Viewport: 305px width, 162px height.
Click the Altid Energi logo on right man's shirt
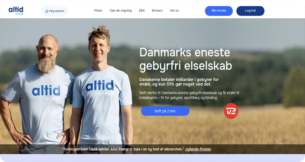(x=100, y=88)
